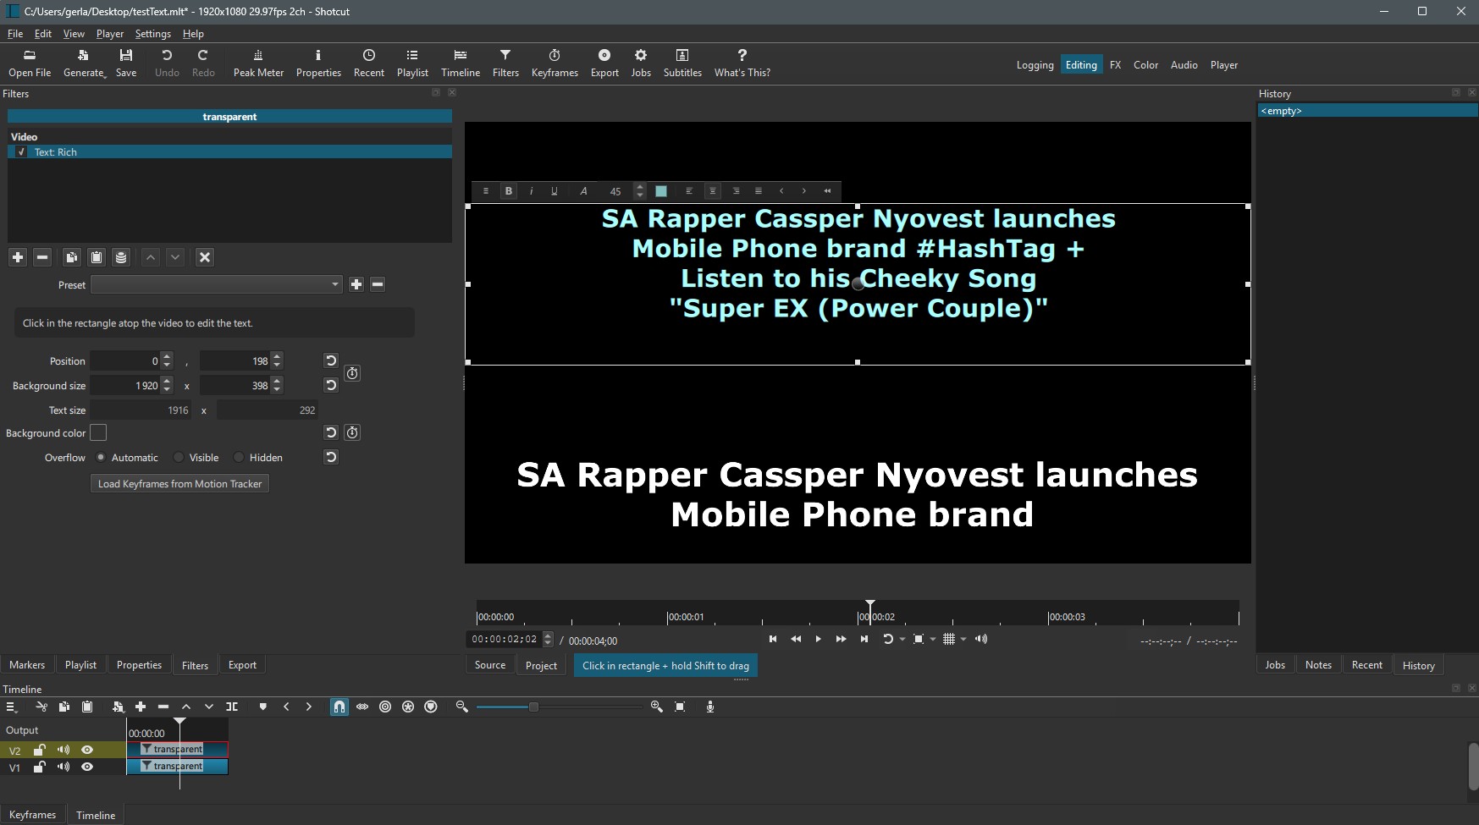Align text left in rich text toolbar
Screen dimensions: 1479x825
[689, 191]
